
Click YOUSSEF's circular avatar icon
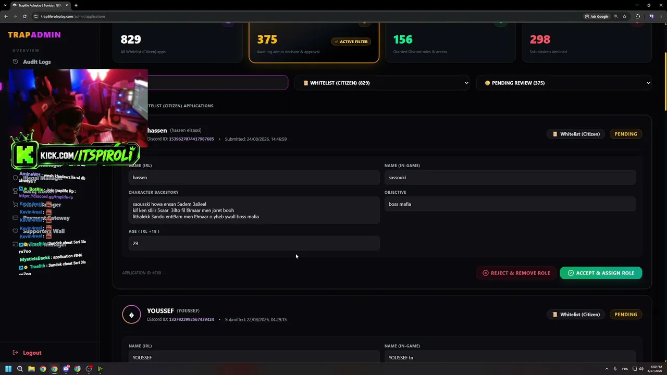point(131,315)
